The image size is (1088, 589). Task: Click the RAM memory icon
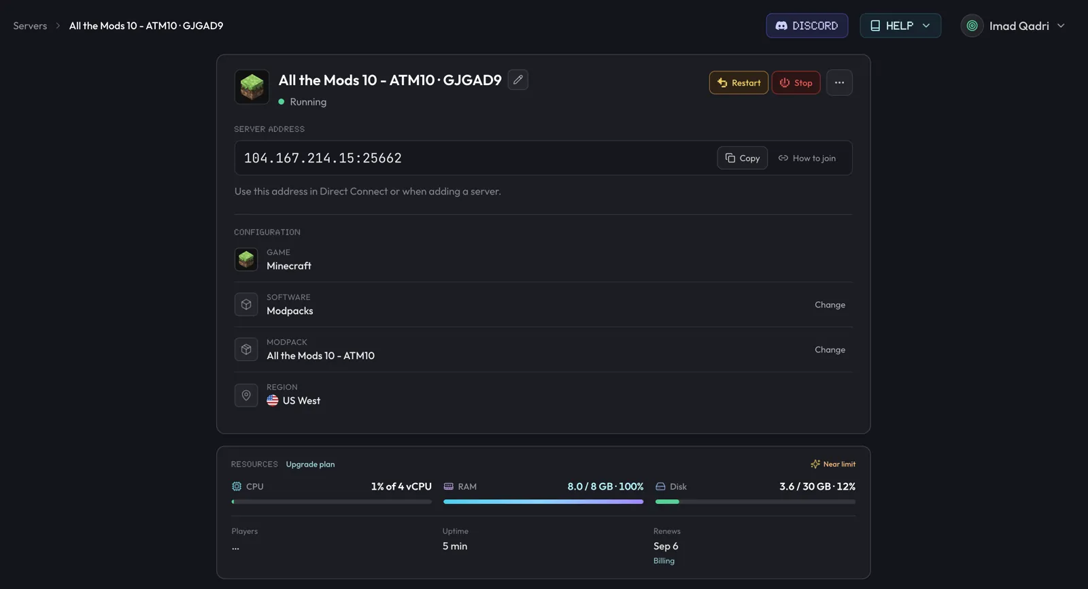448,486
